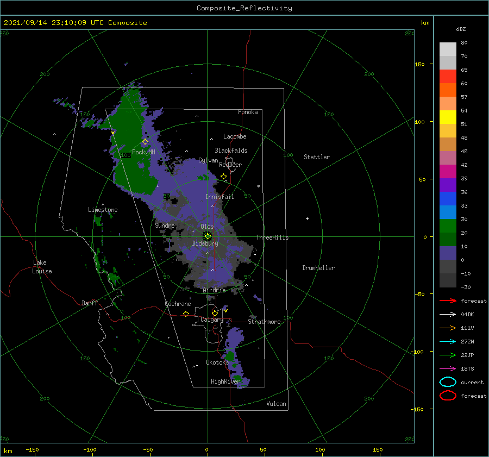Click the magenta 18TS arrow legend icon
The height and width of the screenshot is (457, 489).
(x=448, y=369)
